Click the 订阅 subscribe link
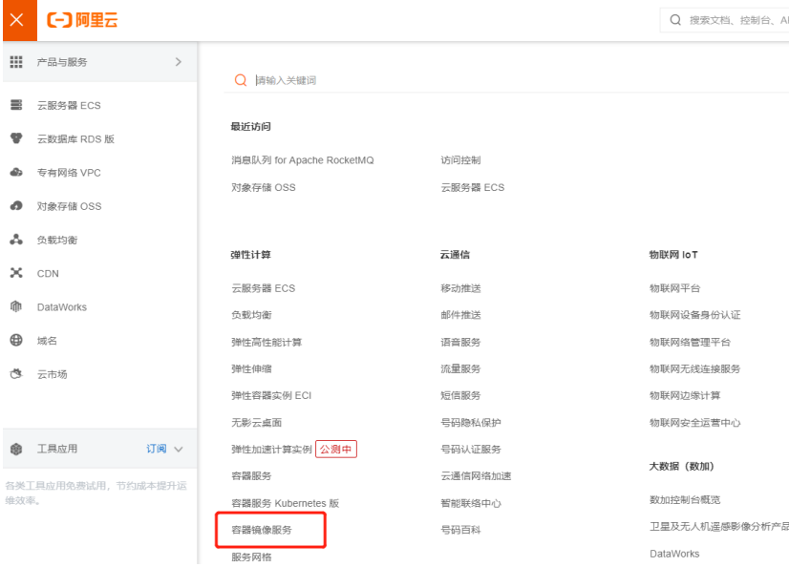Image resolution: width=789 pixels, height=567 pixels. pyautogui.click(x=156, y=450)
